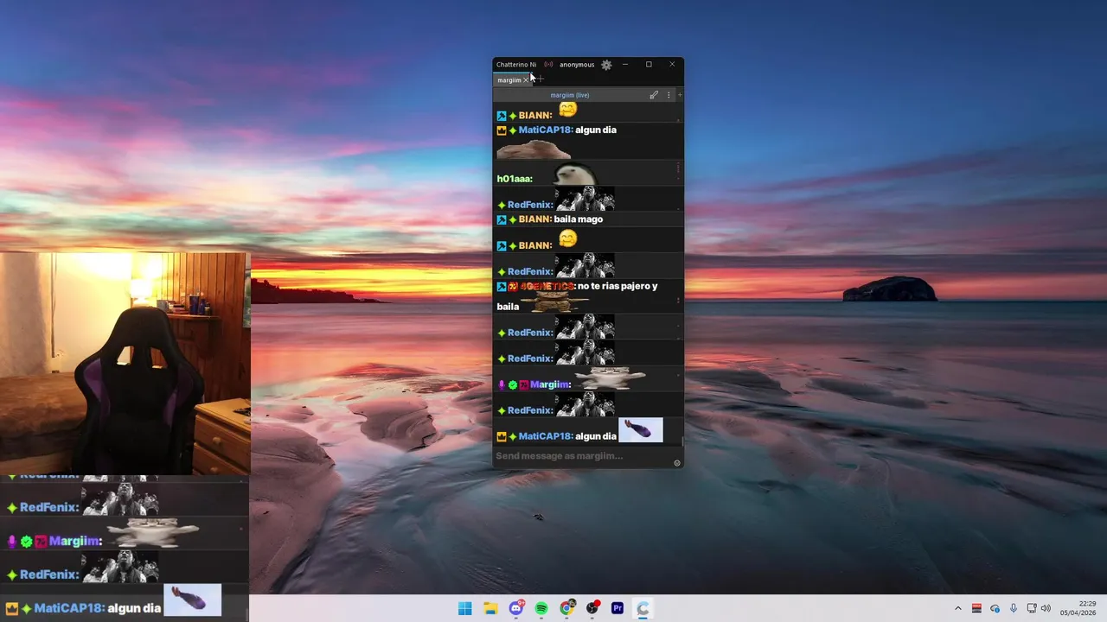Open Chatterino settings gear
This screenshot has height=622, width=1107.
point(606,65)
